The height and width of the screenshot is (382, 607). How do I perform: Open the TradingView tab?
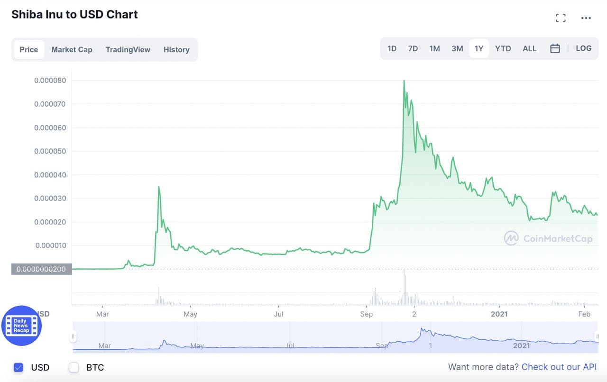(128, 49)
